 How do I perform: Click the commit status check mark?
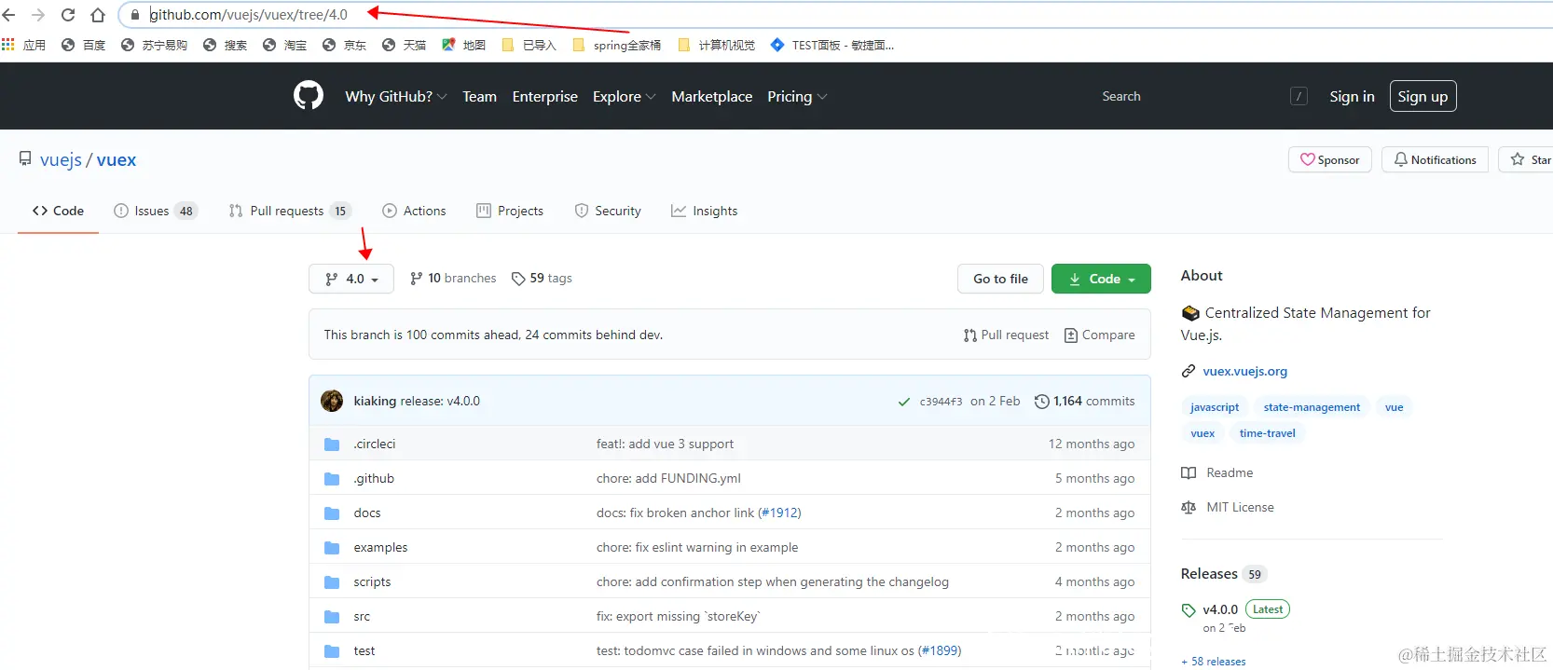[904, 402]
